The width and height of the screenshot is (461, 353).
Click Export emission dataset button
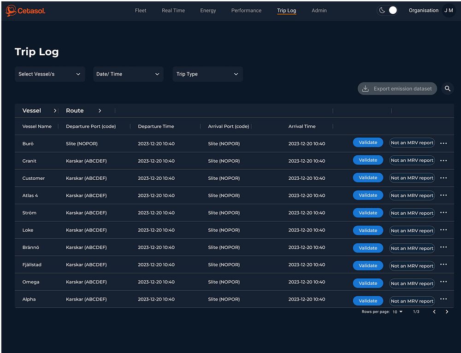397,89
